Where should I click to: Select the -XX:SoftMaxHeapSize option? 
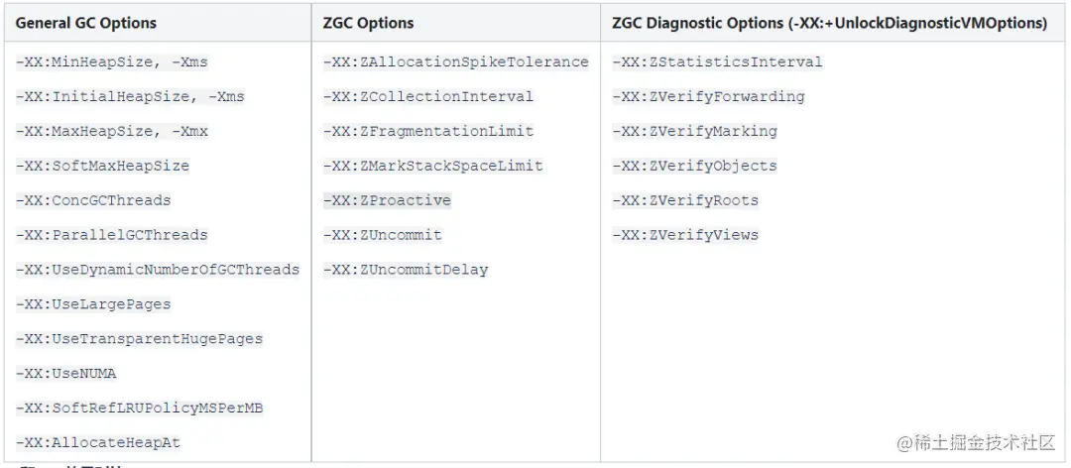pyautogui.click(x=102, y=166)
